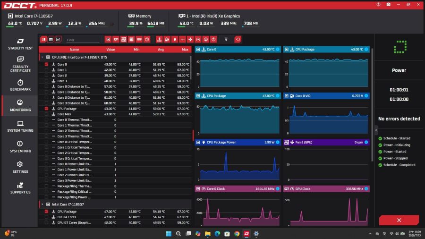Toggle the temperature sensor filter icon
The height and width of the screenshot is (239, 425).
[159, 40]
